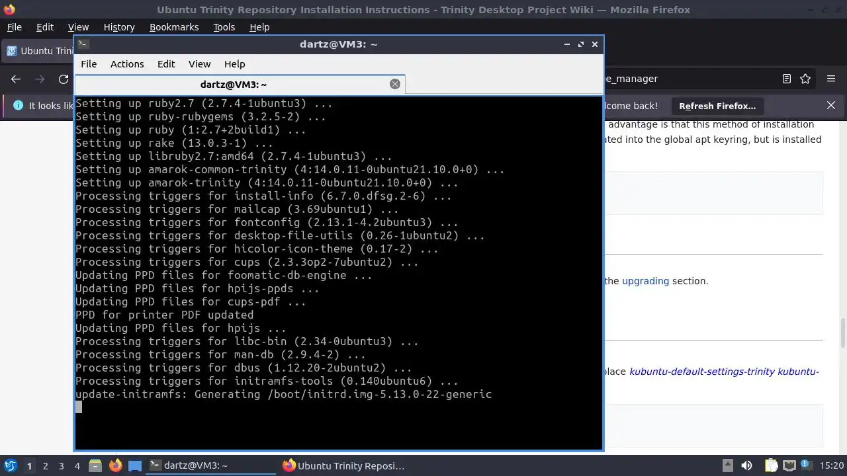The image size is (847, 476).
Task: Switch to workspace 2
Action: [x=45, y=466]
